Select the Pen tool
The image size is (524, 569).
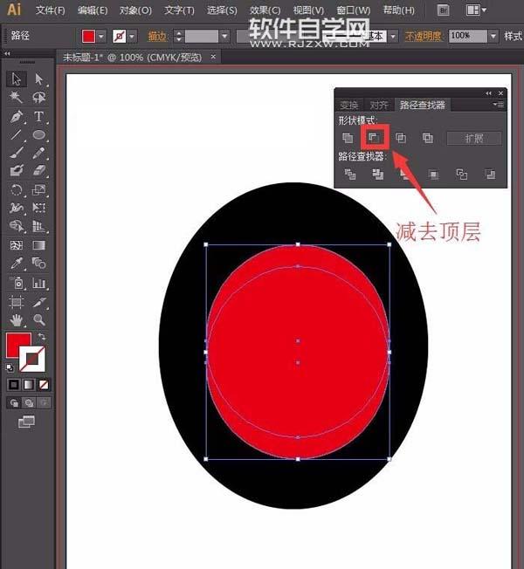17,116
